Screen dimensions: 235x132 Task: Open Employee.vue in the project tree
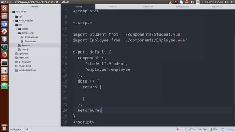pos(31,37)
